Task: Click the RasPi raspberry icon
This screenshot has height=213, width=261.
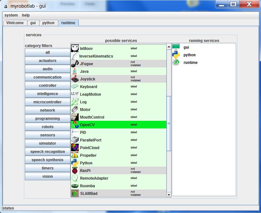Action: pyautogui.click(x=75, y=170)
